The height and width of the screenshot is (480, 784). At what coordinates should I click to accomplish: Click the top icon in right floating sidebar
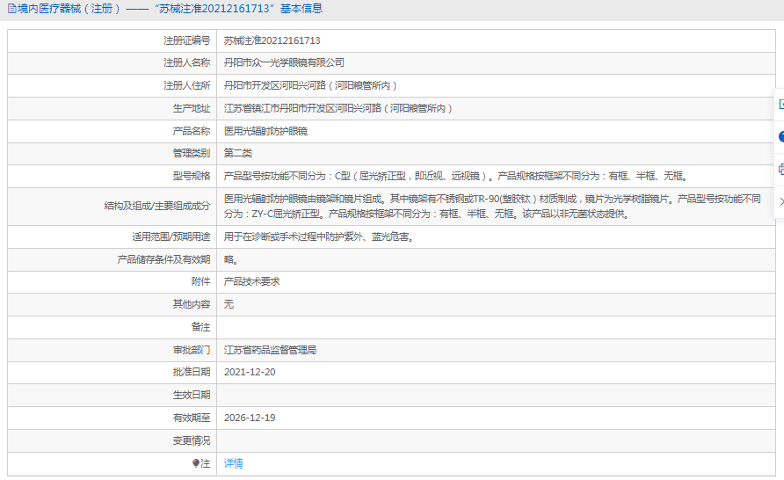780,104
